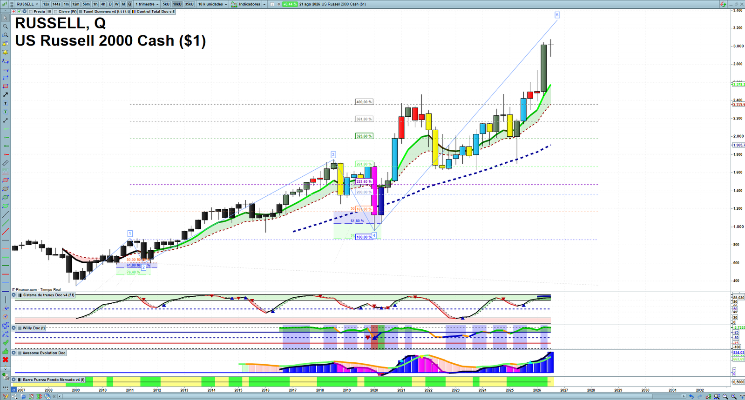The width and height of the screenshot is (745, 400).
Task: Expand the chevron below sidebar tools
Action: (x=6, y=369)
